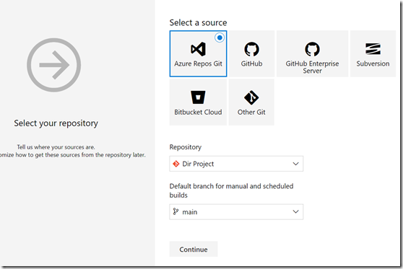Image resolution: width=403 pixels, height=269 pixels.
Task: Expand the default branch dropdown showing main
Action: point(236,212)
